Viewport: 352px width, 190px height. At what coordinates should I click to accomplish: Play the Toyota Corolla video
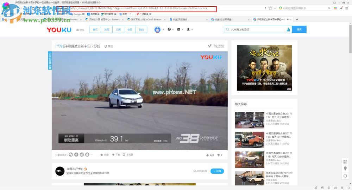tap(140, 100)
